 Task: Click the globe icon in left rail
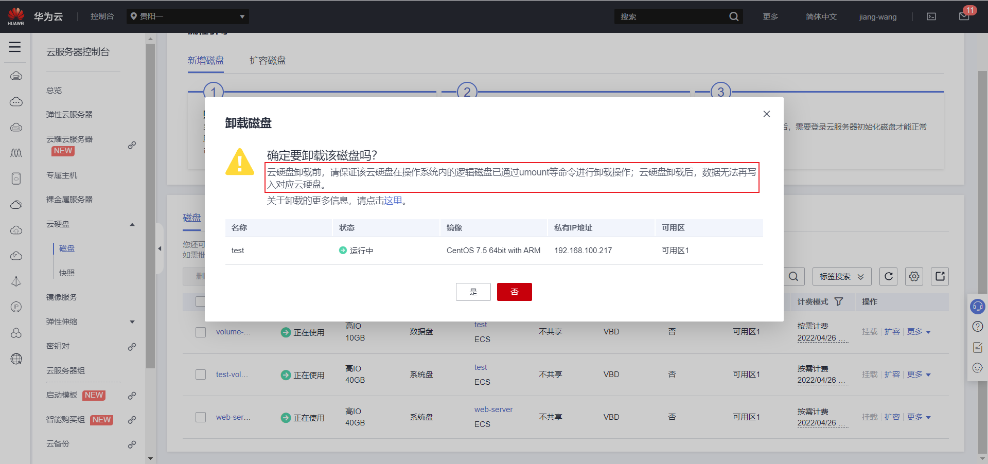pyautogui.click(x=16, y=359)
